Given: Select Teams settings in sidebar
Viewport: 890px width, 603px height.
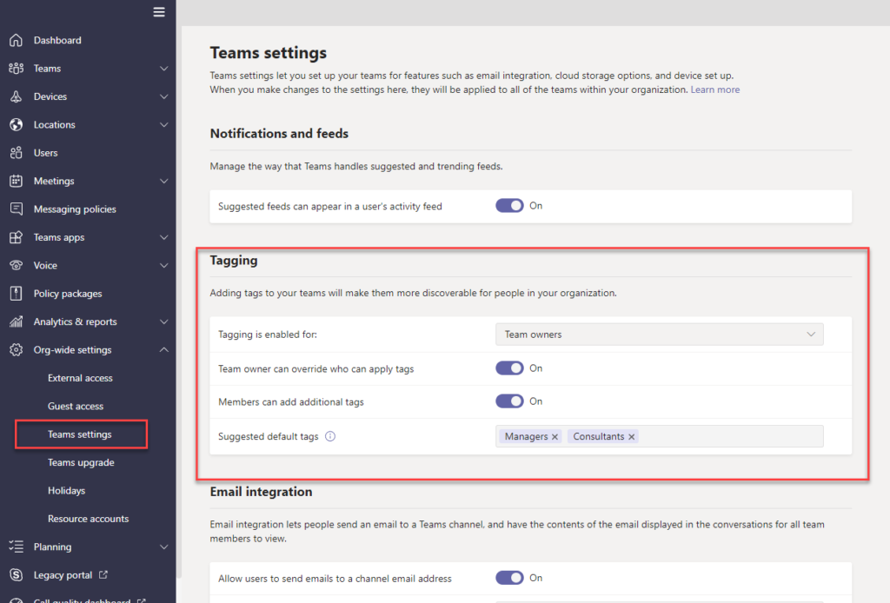Looking at the screenshot, I should point(79,434).
